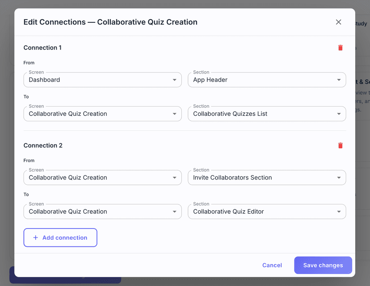370x286 pixels.
Task: Open the App Header section dropdown
Action: coord(266,79)
